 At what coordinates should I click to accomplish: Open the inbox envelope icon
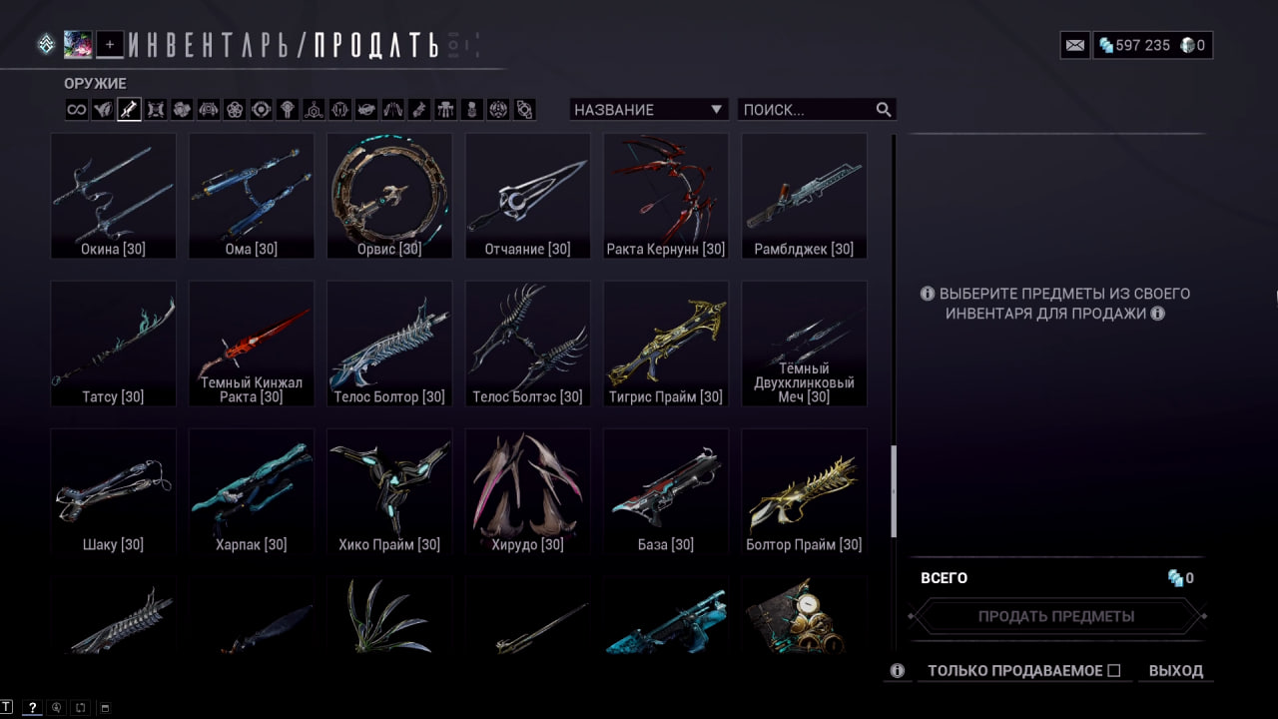click(1074, 45)
